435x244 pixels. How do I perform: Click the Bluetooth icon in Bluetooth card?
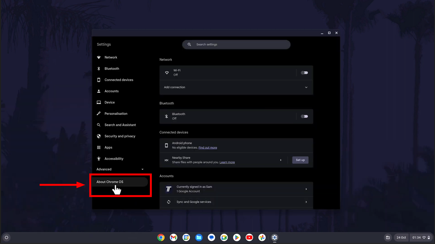[x=166, y=116]
